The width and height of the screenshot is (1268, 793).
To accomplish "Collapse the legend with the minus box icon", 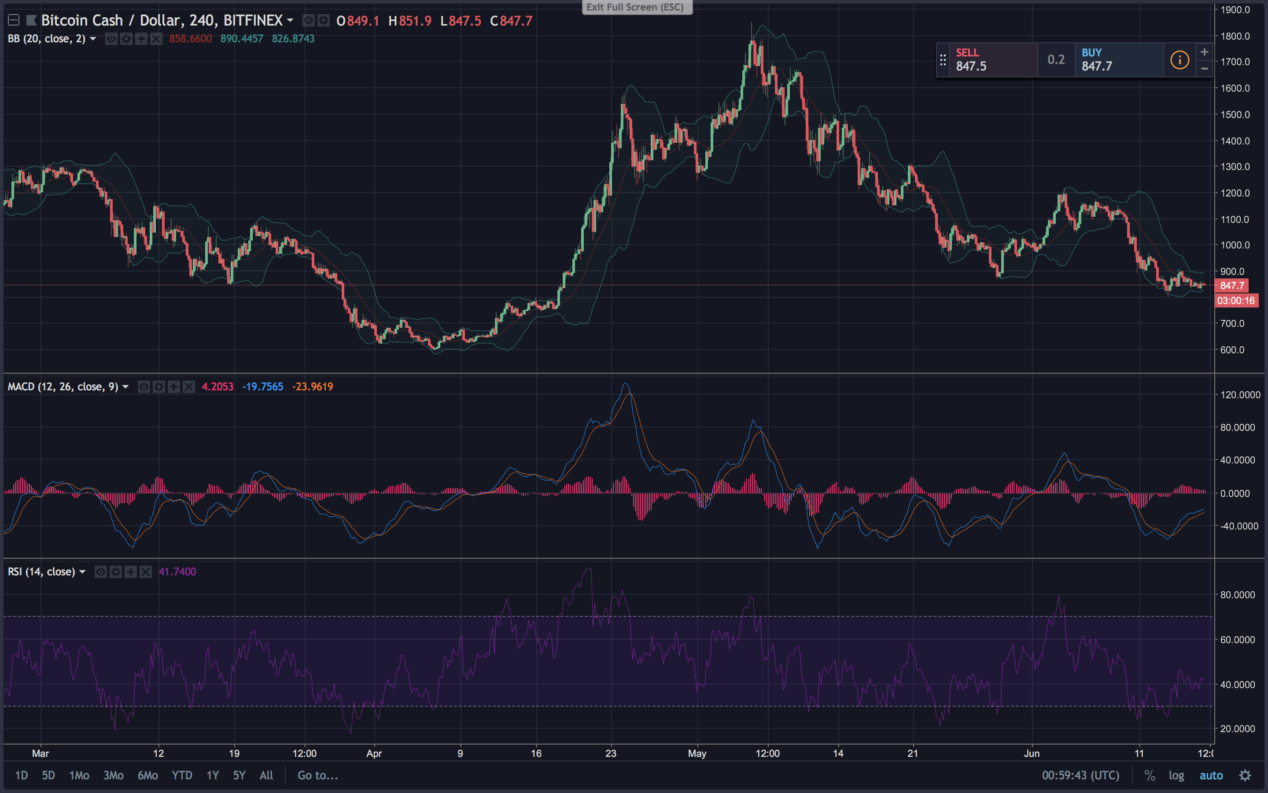I will [14, 20].
